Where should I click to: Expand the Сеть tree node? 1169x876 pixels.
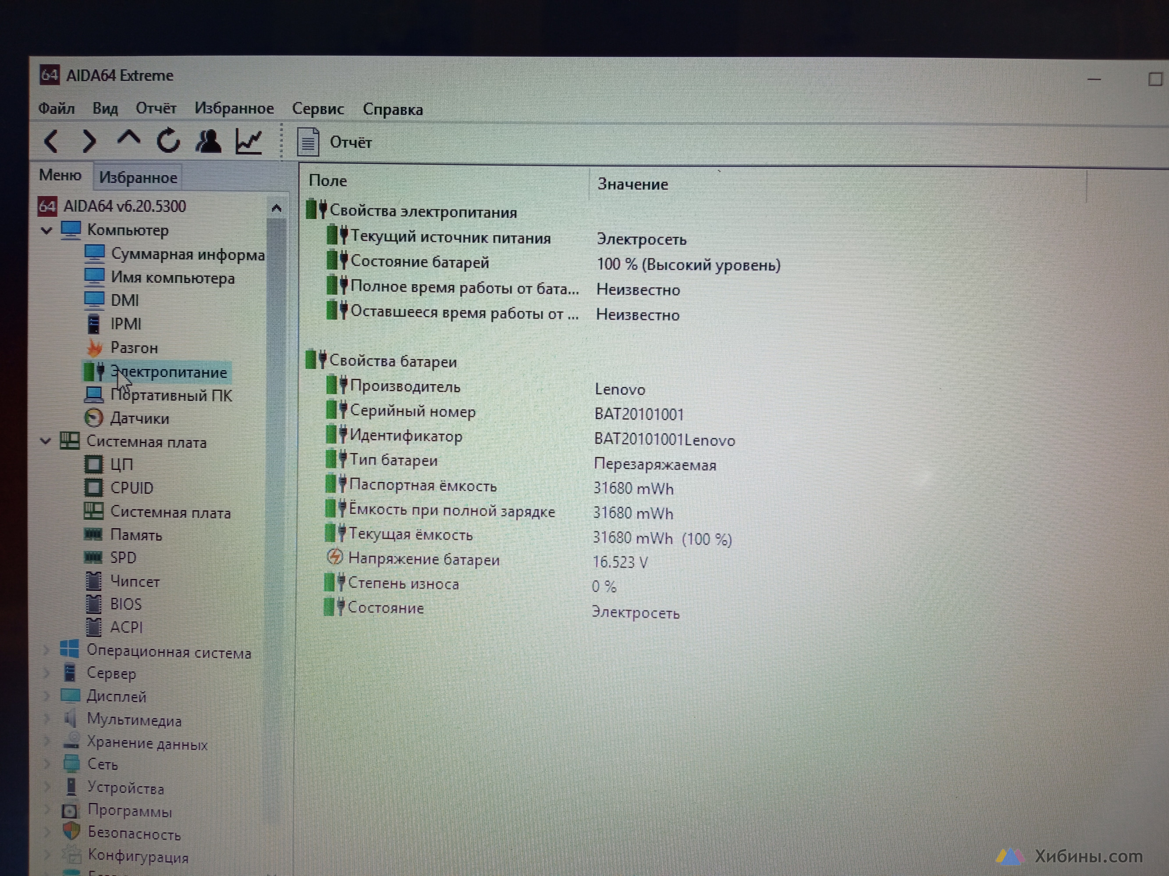(x=46, y=764)
